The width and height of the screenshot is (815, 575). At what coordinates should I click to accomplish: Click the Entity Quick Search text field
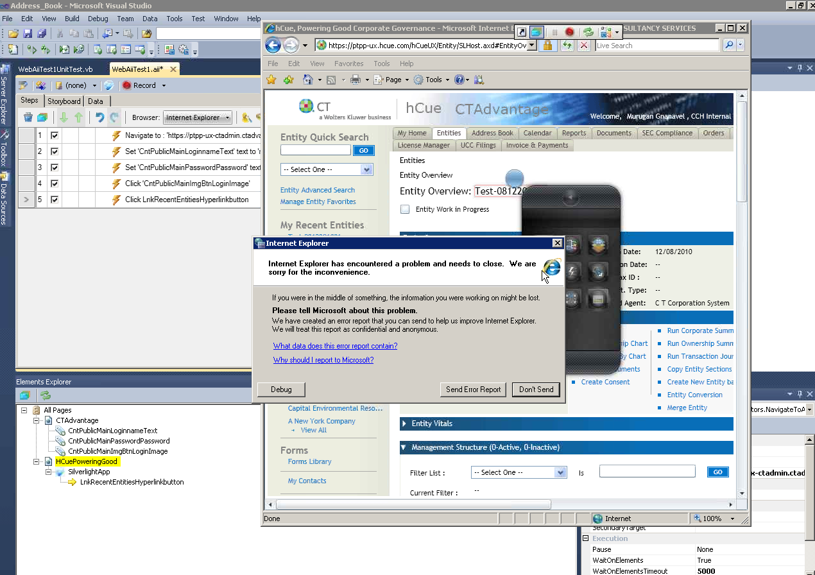tap(315, 150)
